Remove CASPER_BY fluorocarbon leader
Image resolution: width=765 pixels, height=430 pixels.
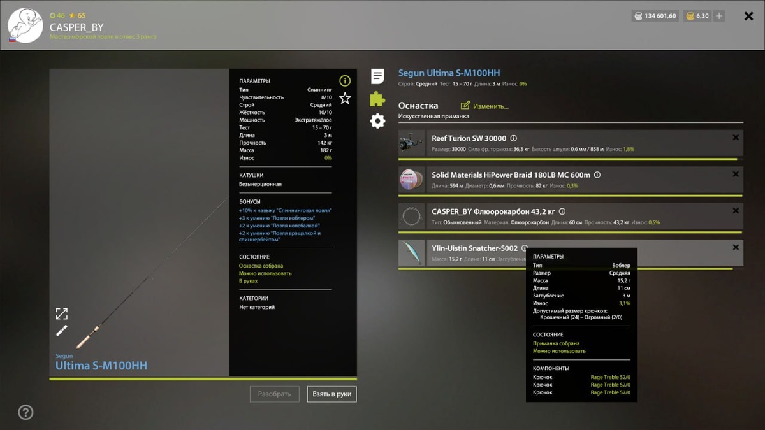coord(736,211)
